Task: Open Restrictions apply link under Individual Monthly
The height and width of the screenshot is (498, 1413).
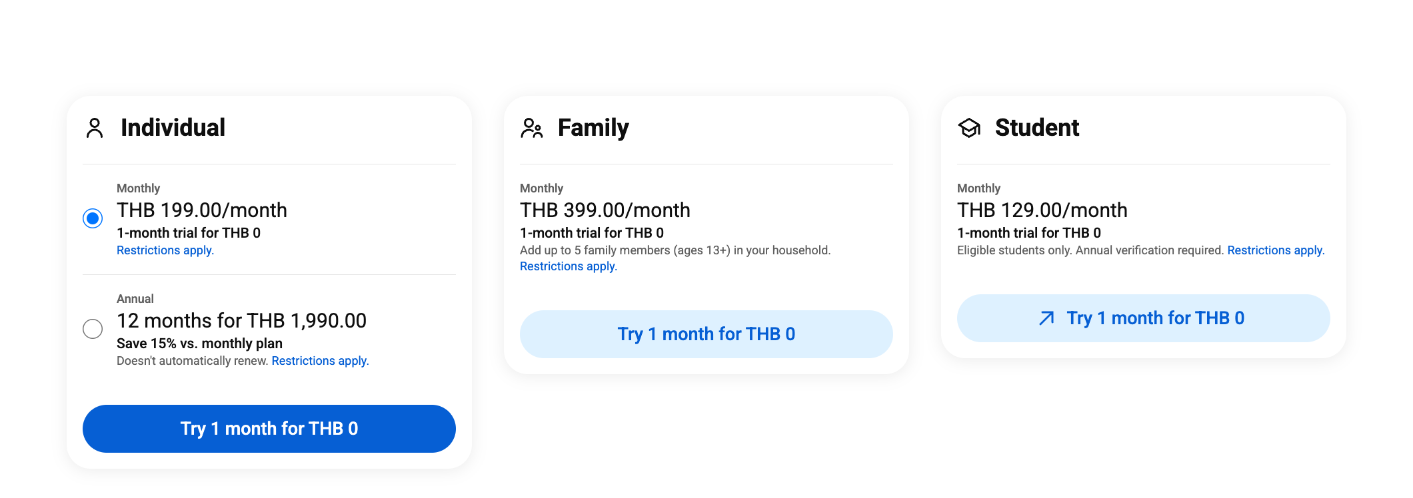Action: 165,250
